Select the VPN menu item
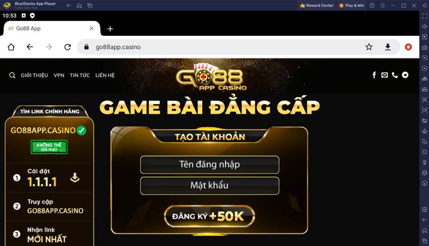The image size is (429, 246). click(59, 75)
